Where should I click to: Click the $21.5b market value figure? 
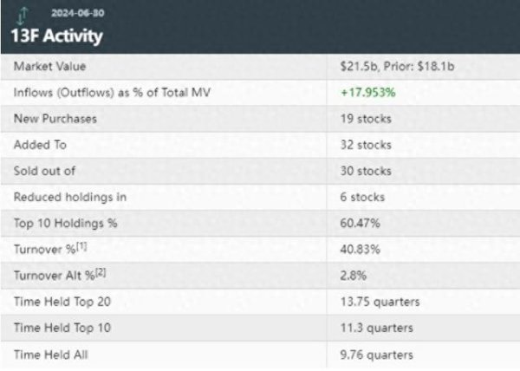pyautogui.click(x=359, y=66)
